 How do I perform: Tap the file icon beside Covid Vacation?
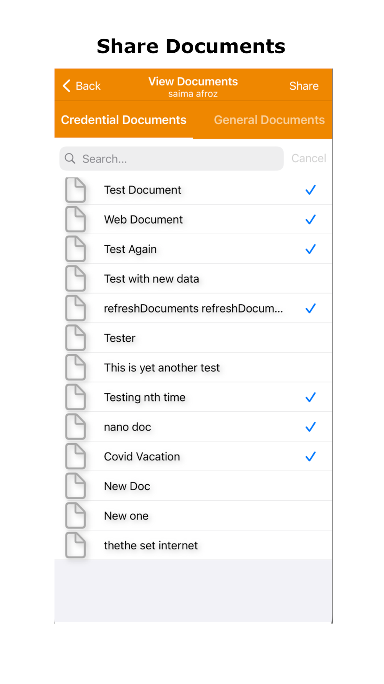[x=75, y=457]
